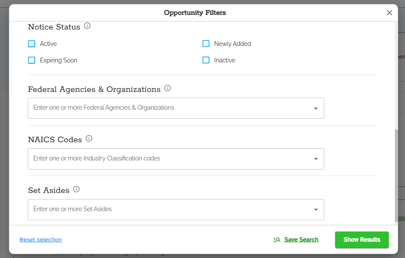Click the dialog's vertical scrollbar thumb
405x258 pixels.
tap(396, 176)
